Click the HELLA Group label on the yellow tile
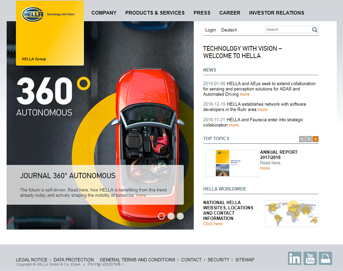The image size is (343, 271). point(34,59)
